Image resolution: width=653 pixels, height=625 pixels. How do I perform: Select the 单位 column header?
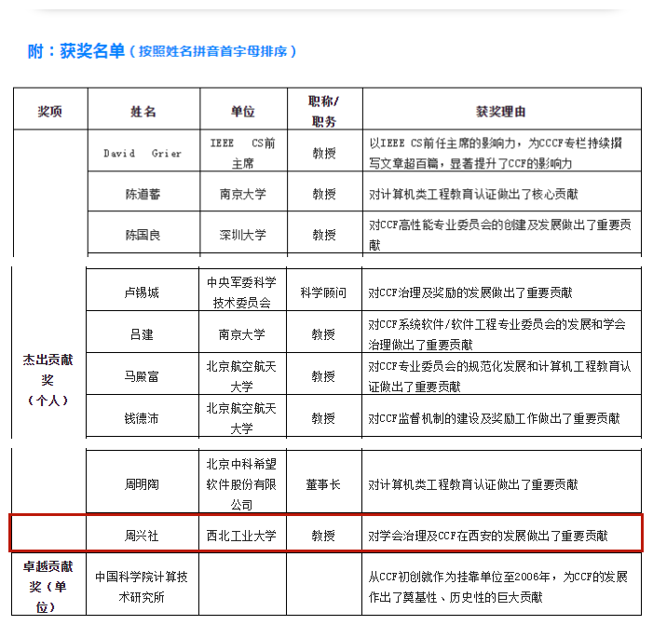point(242,112)
